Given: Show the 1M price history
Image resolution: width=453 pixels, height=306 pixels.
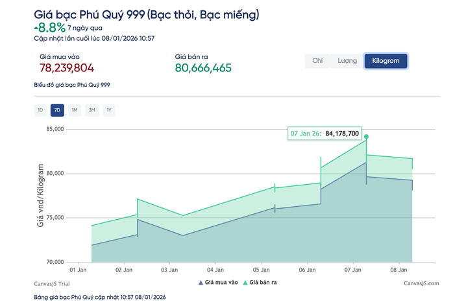Looking at the screenshot, I should [75, 110].
